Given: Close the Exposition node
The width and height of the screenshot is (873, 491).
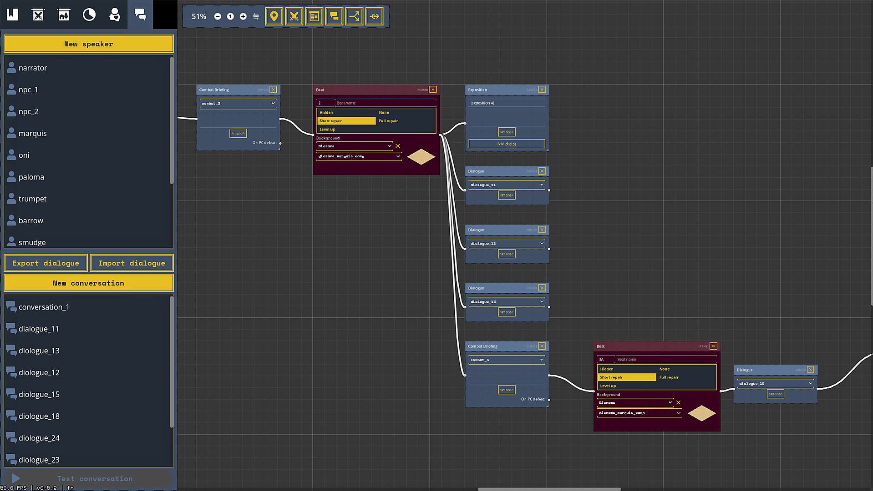Looking at the screenshot, I should coord(542,90).
